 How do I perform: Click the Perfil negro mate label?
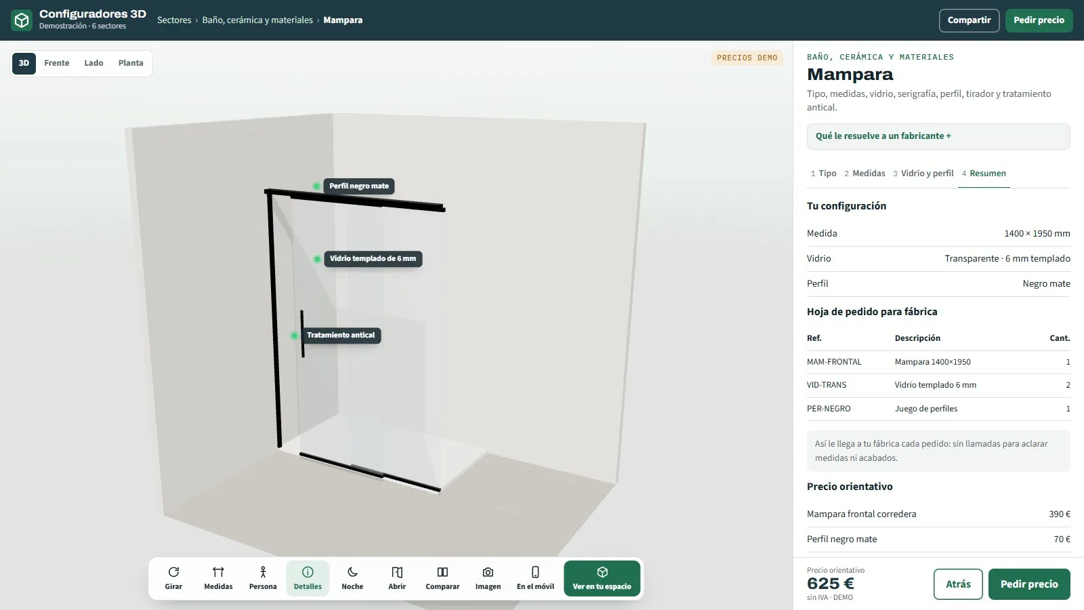(x=359, y=186)
